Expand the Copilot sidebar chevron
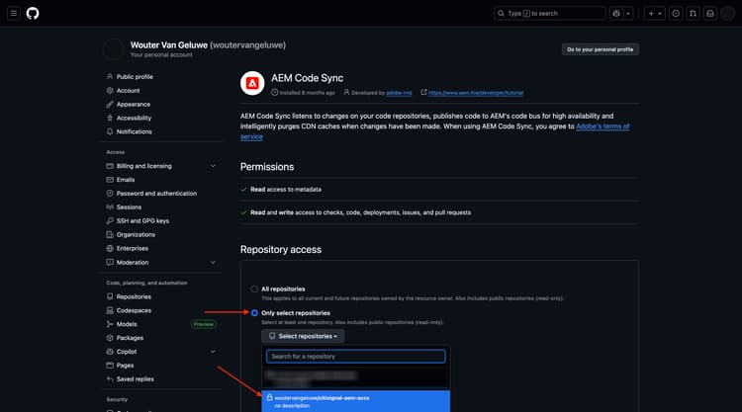742x412 pixels. pos(213,352)
